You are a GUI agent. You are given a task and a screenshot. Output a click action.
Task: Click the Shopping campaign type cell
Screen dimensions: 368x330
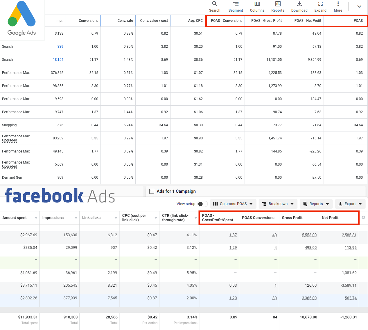tap(9, 125)
